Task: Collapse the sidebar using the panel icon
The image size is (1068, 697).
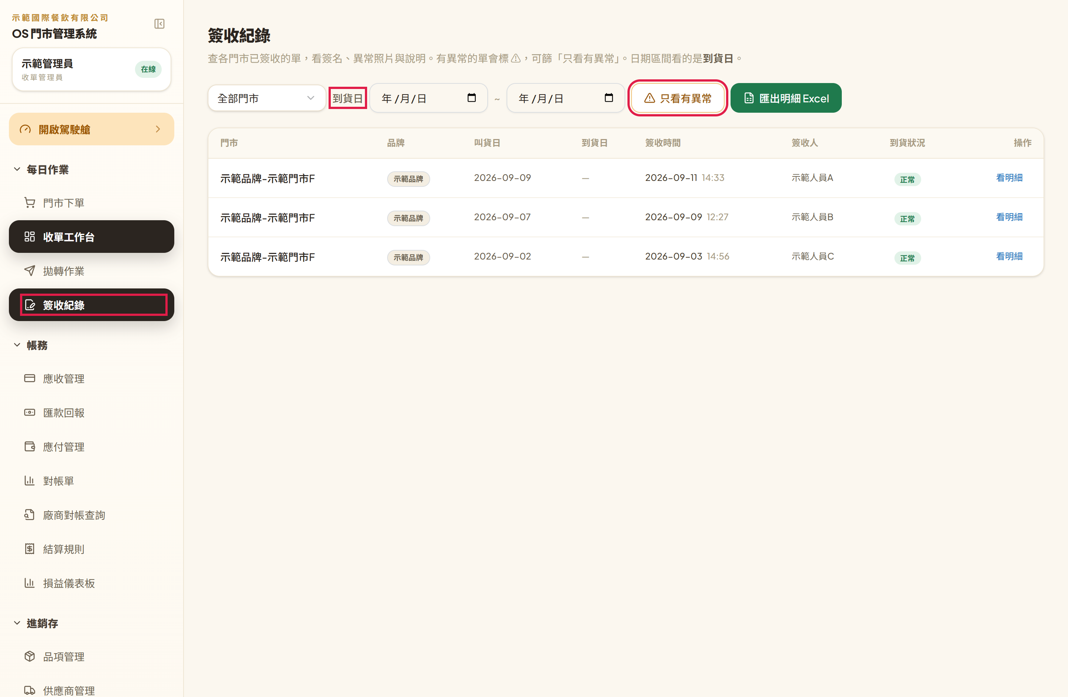Action: click(159, 23)
